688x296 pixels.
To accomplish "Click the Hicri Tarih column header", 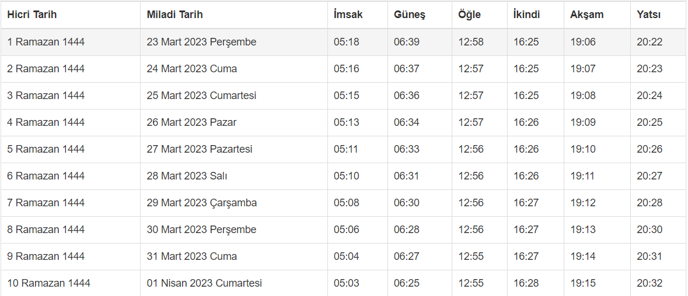I will tap(32, 15).
